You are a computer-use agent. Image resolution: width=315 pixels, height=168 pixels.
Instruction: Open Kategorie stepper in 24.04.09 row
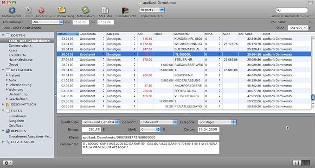pyautogui.click(x=135, y=44)
